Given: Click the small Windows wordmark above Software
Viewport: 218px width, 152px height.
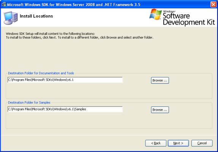Looking at the screenshot, I should 169,11.
